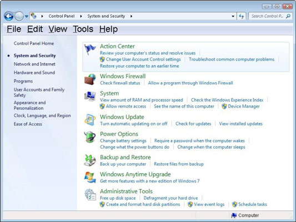Click Check firewall status
The image size is (296, 222).
(x=120, y=83)
